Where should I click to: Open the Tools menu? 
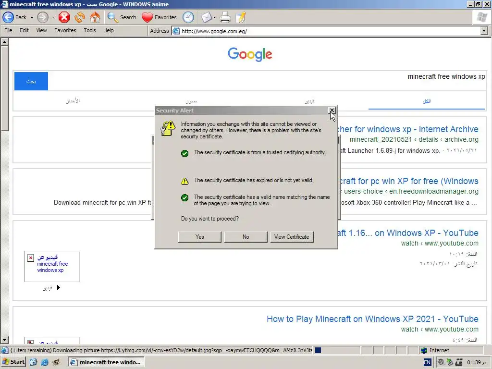[90, 30]
